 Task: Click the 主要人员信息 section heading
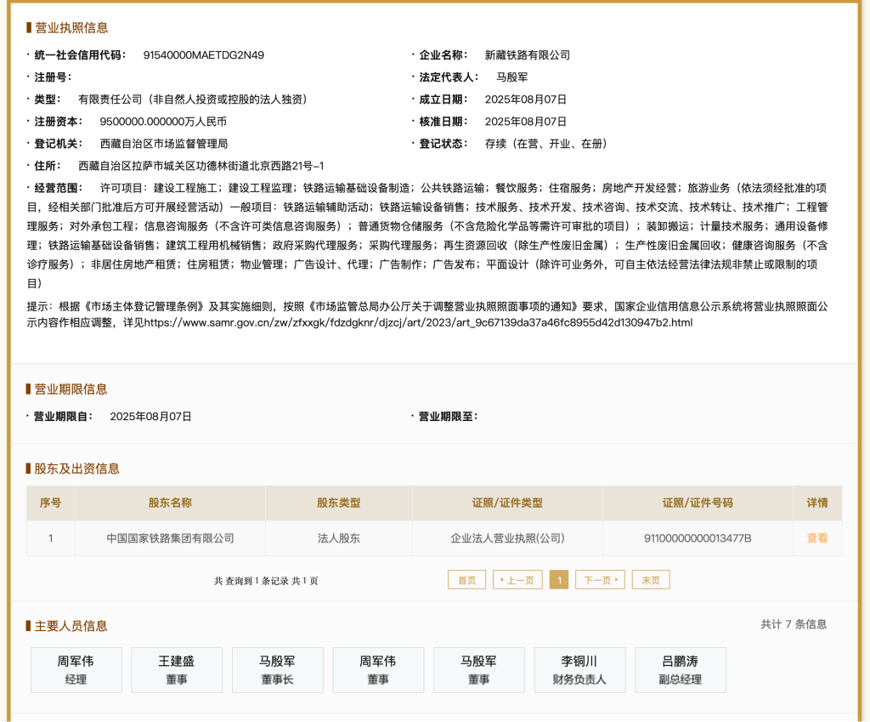click(x=71, y=626)
